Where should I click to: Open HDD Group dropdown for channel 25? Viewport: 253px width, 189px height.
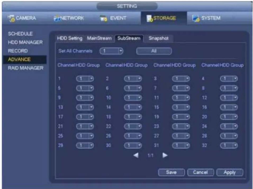tap(85, 136)
